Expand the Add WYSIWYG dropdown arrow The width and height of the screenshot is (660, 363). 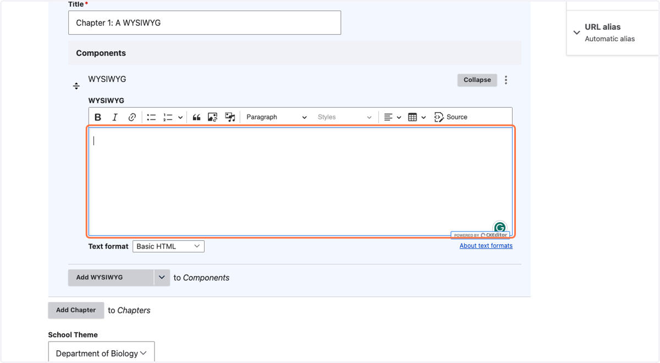tap(162, 277)
